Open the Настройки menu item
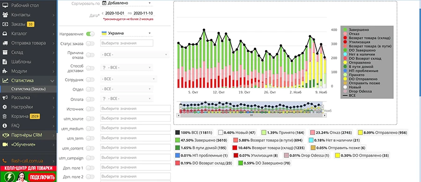The height and width of the screenshot is (182, 421). click(x=29, y=107)
